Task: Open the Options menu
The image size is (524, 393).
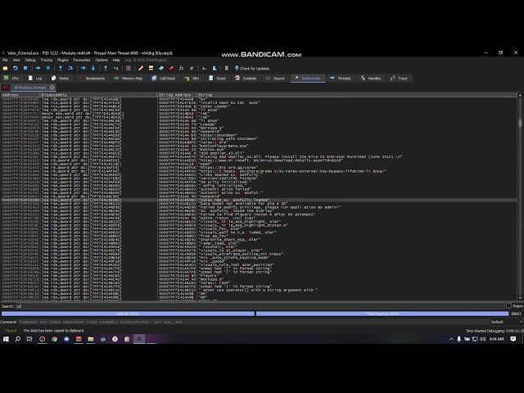Action: click(102, 60)
